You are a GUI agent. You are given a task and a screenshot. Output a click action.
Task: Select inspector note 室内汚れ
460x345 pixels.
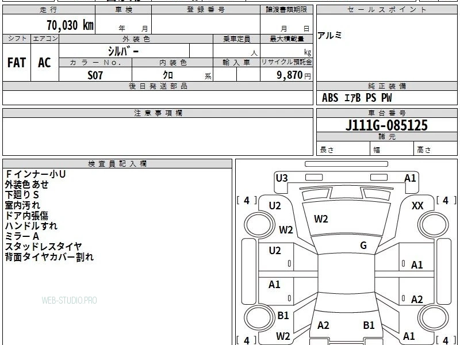point(22,205)
